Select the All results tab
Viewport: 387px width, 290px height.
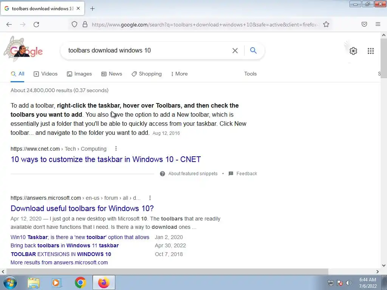[x=17, y=74]
